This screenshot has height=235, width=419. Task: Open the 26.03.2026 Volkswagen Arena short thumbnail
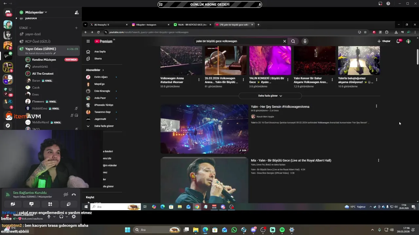pyautogui.click(x=226, y=60)
